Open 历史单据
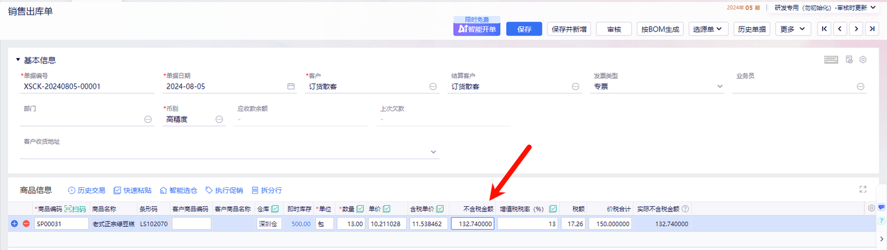 (x=752, y=29)
